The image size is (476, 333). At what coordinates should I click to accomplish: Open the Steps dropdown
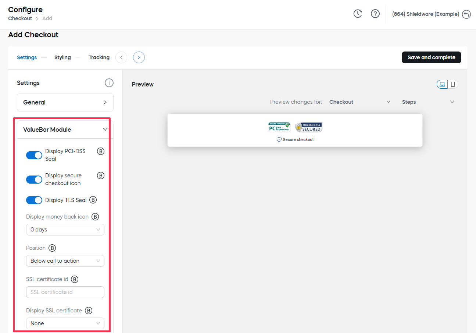(x=428, y=102)
